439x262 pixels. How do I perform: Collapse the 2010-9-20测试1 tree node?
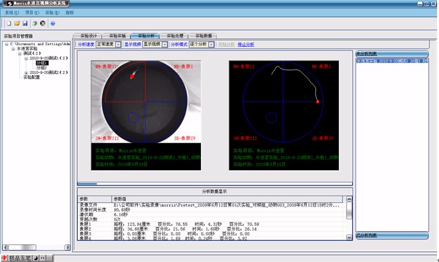[x=26, y=58]
